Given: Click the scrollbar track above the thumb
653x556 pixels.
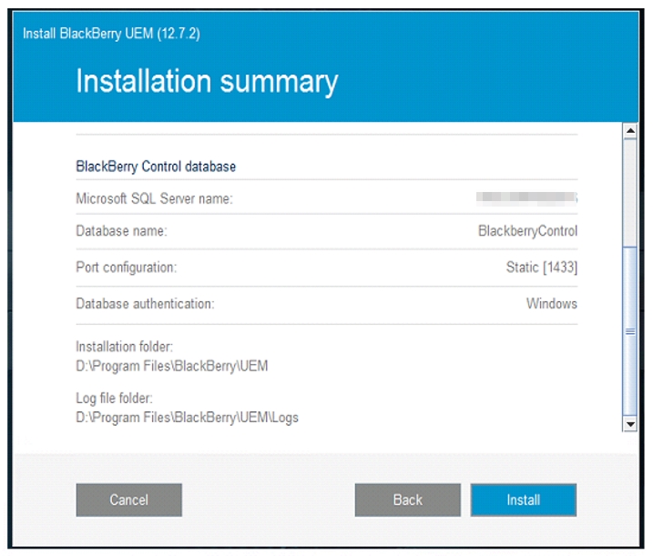Looking at the screenshot, I should coord(628,191).
